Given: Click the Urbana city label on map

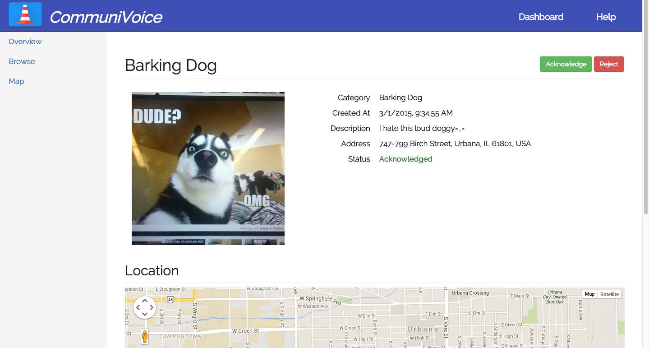Looking at the screenshot, I should point(423,329).
